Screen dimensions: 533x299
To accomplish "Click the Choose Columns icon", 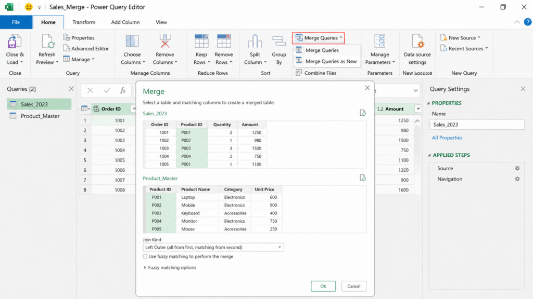I will tap(132, 42).
